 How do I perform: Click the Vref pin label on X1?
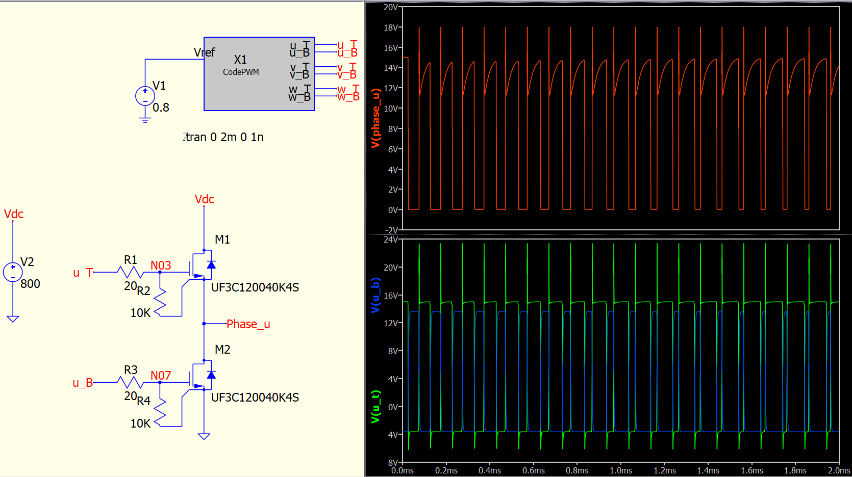(x=204, y=52)
